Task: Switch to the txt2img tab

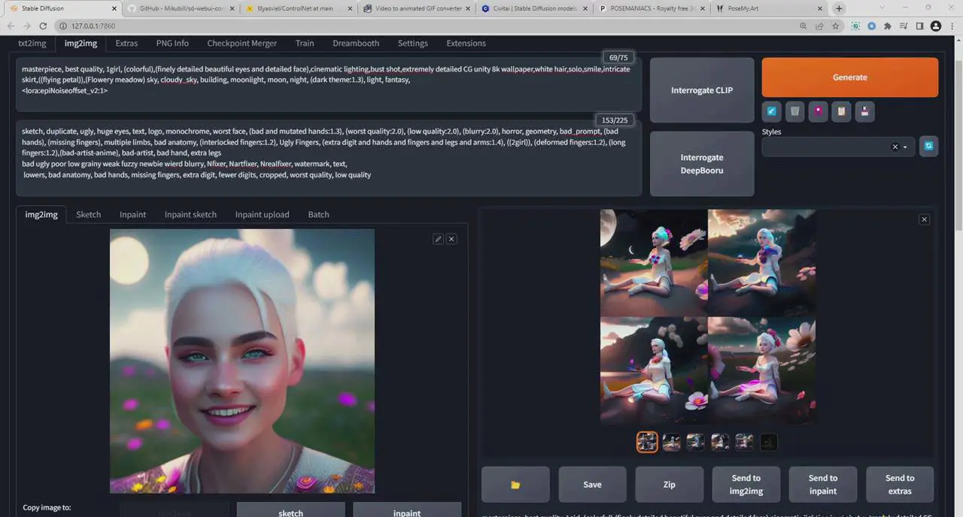Action: coord(32,43)
